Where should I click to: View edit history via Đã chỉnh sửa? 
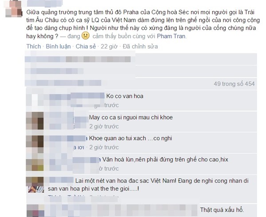[140, 46]
